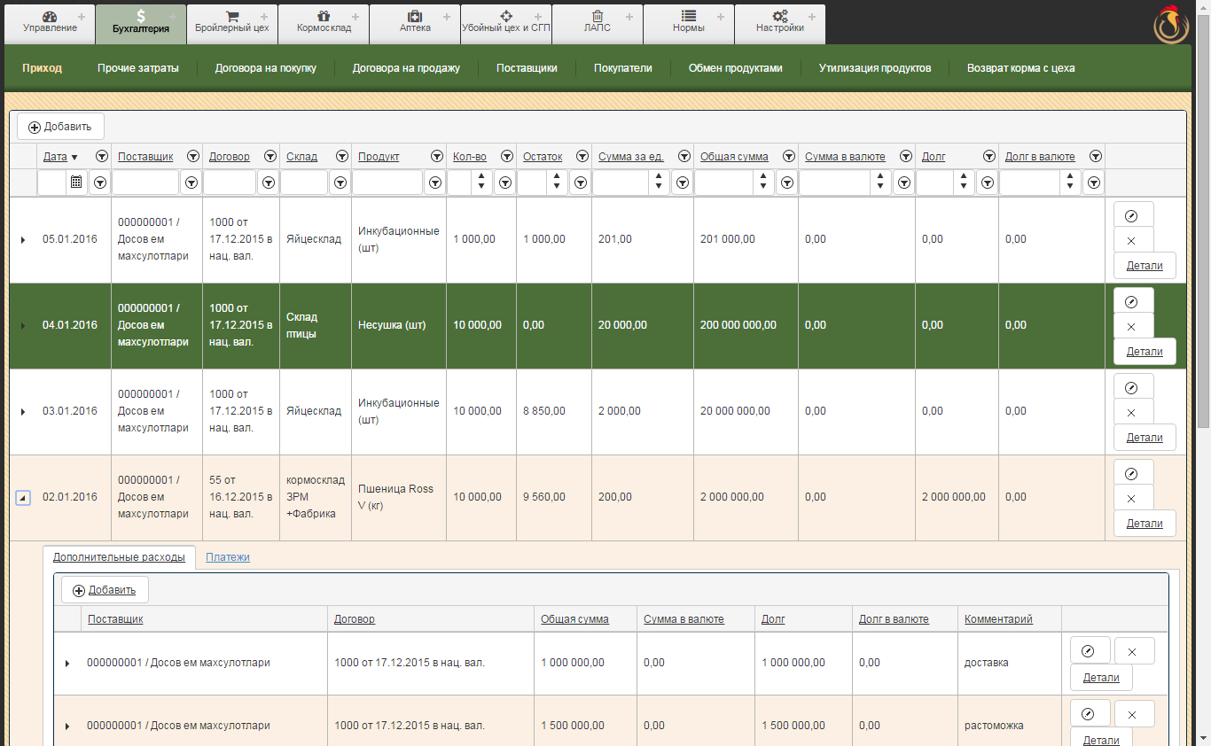Click the Склад filter text field

pyautogui.click(x=304, y=183)
